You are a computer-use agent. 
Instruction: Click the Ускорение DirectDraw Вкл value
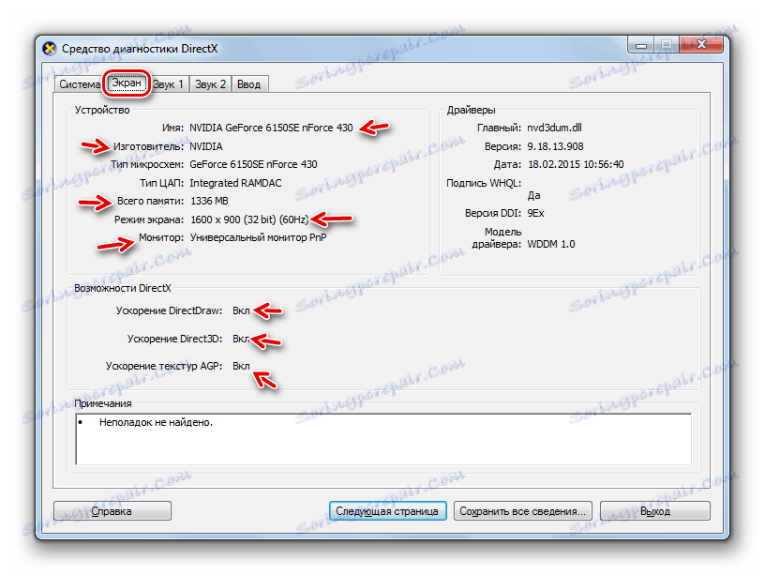pyautogui.click(x=241, y=310)
